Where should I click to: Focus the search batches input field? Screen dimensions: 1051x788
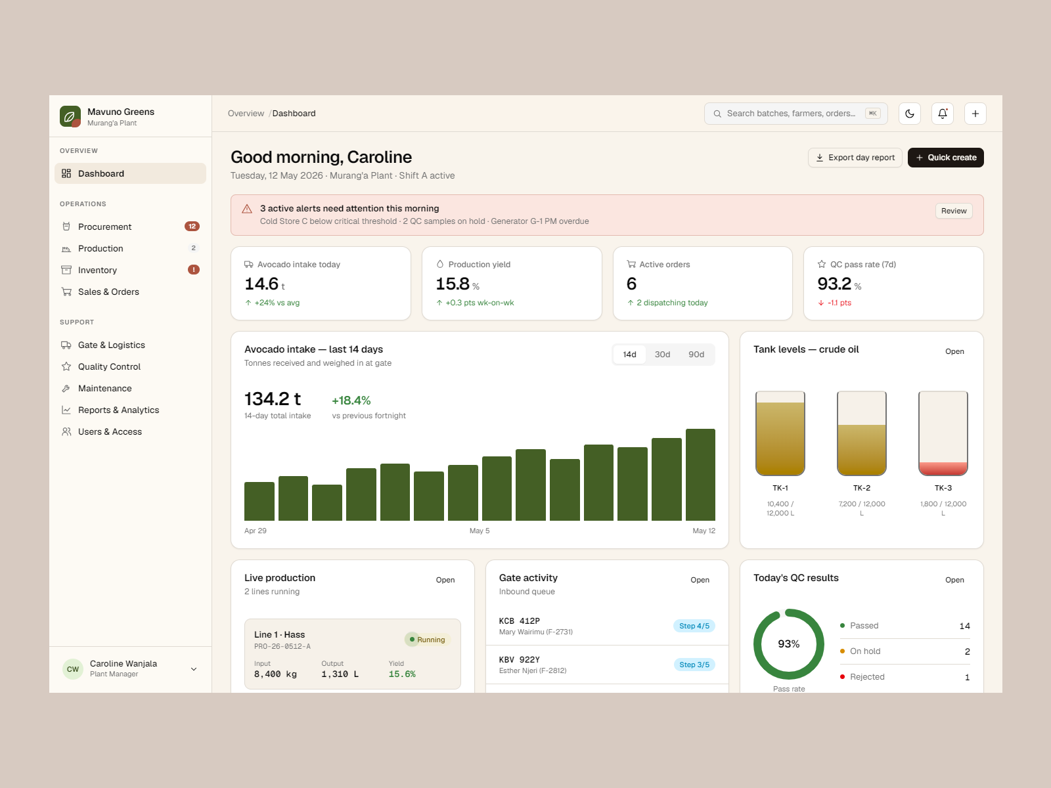(796, 114)
